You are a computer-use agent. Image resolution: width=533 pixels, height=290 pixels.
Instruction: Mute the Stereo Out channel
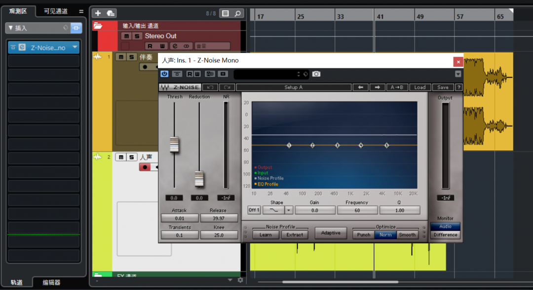(127, 36)
